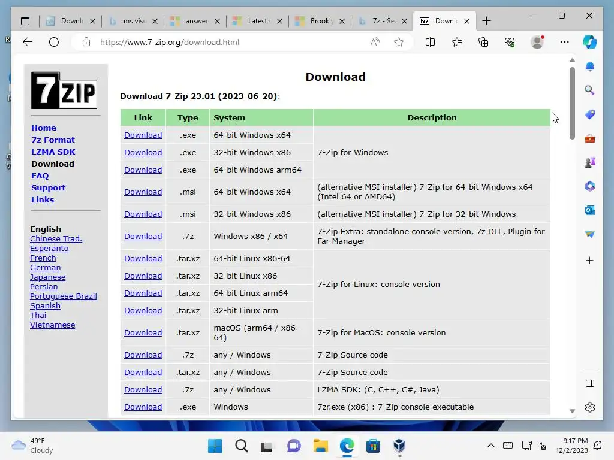
Task: Open Copilot in Edge sidebar
Action: click(590, 42)
